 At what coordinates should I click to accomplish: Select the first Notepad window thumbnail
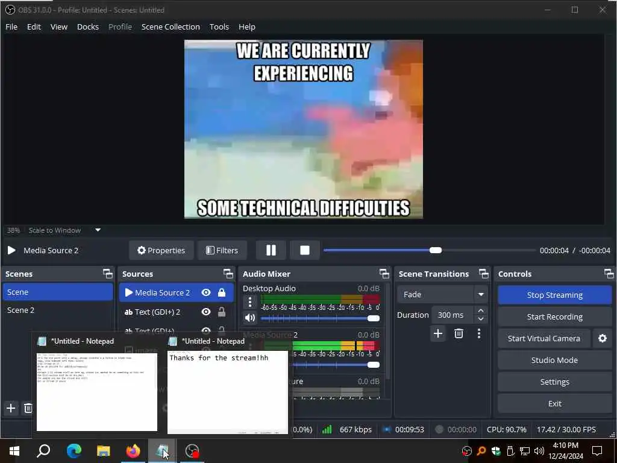coord(97,392)
